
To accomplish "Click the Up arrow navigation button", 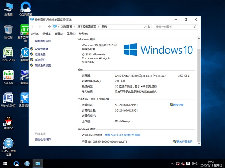I will pos(49,27).
